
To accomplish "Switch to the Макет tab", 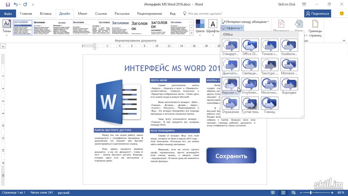I will coord(83,14).
